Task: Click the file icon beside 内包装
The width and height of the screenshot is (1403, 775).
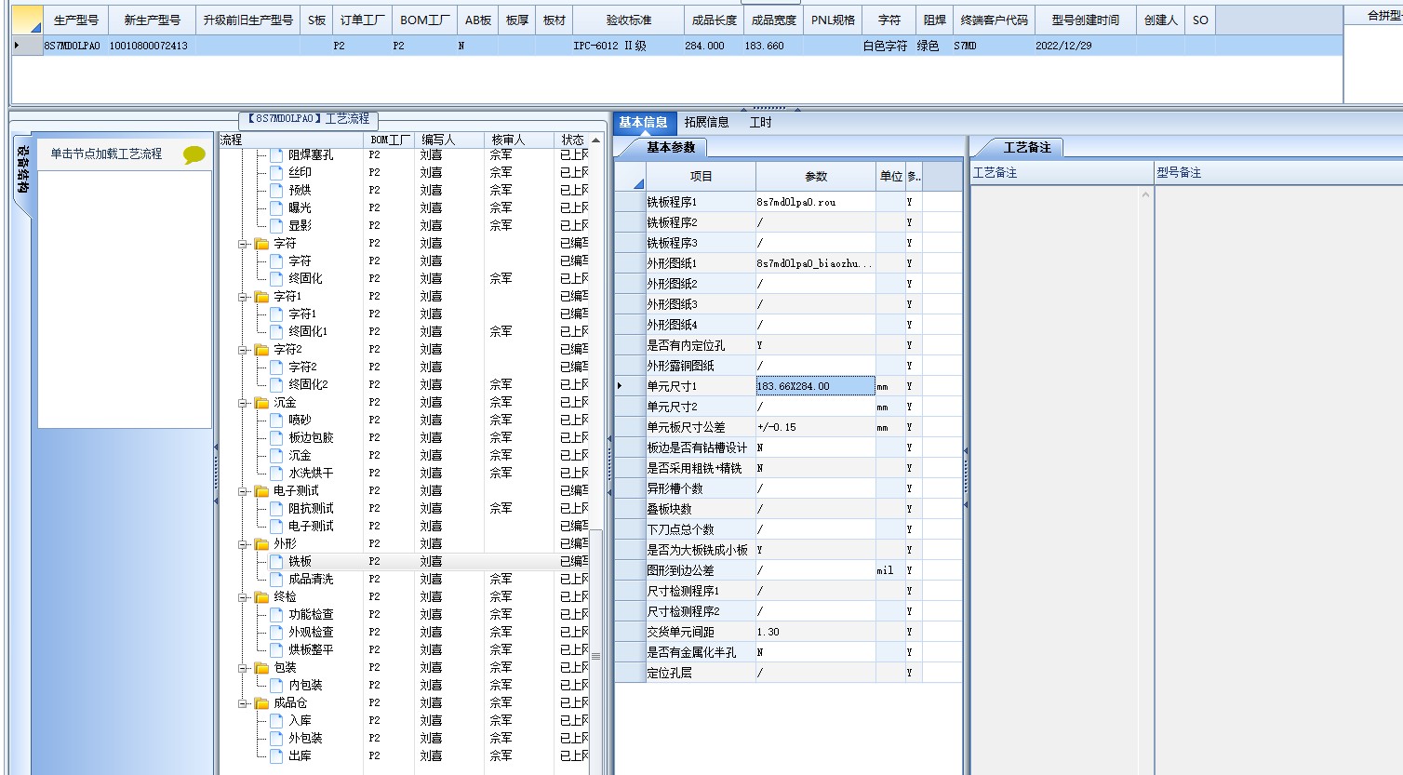Action: pyautogui.click(x=276, y=685)
